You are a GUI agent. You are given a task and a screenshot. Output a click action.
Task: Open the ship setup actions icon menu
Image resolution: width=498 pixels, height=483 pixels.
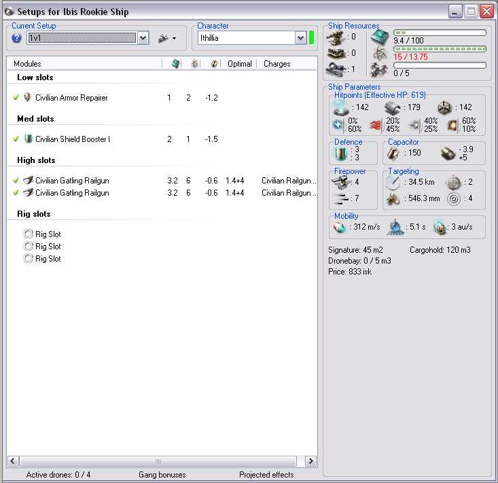(x=167, y=39)
